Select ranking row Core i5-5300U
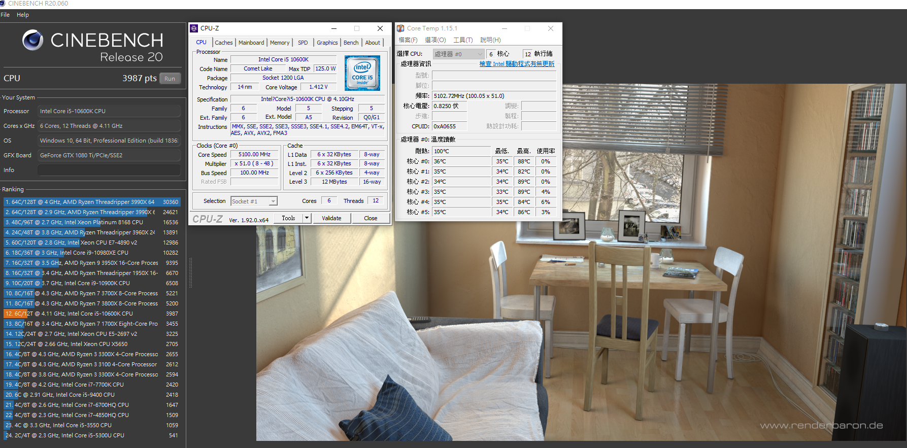Image resolution: width=907 pixels, height=448 pixels. pyautogui.click(x=92, y=435)
